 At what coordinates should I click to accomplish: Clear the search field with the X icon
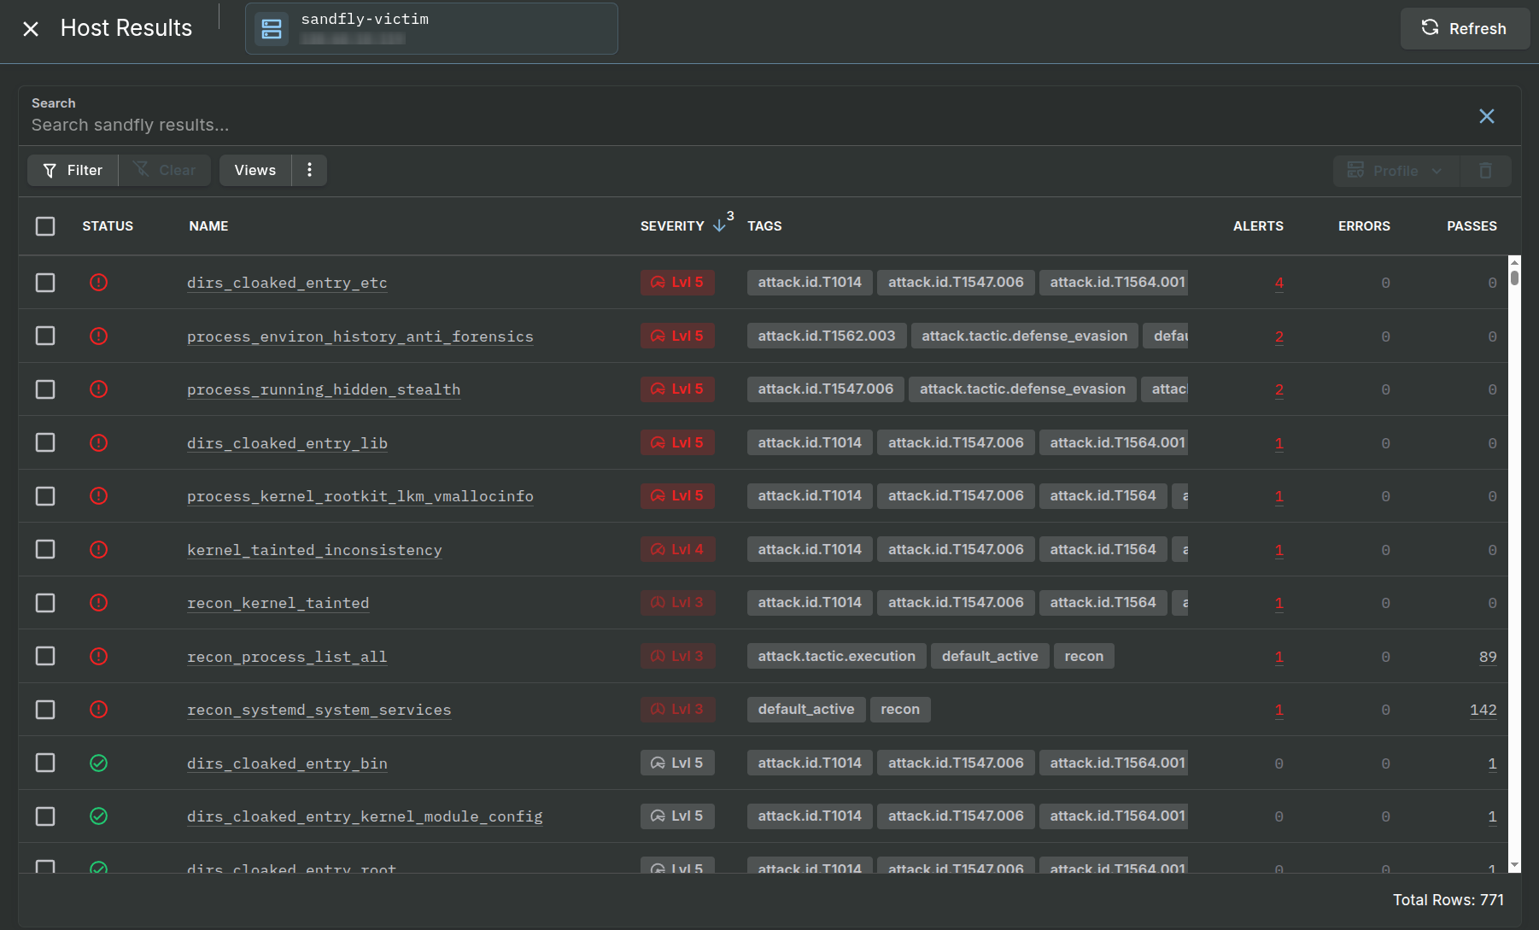pos(1487,116)
